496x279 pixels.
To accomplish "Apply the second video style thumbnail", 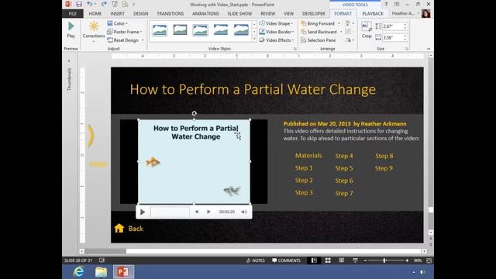I will coord(180,30).
